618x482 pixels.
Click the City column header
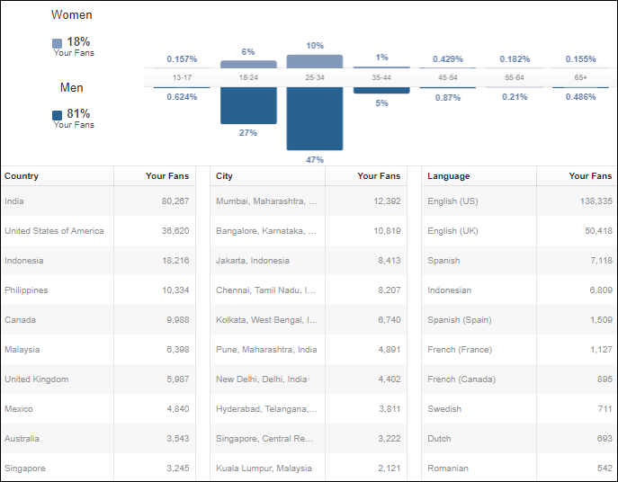pos(224,176)
